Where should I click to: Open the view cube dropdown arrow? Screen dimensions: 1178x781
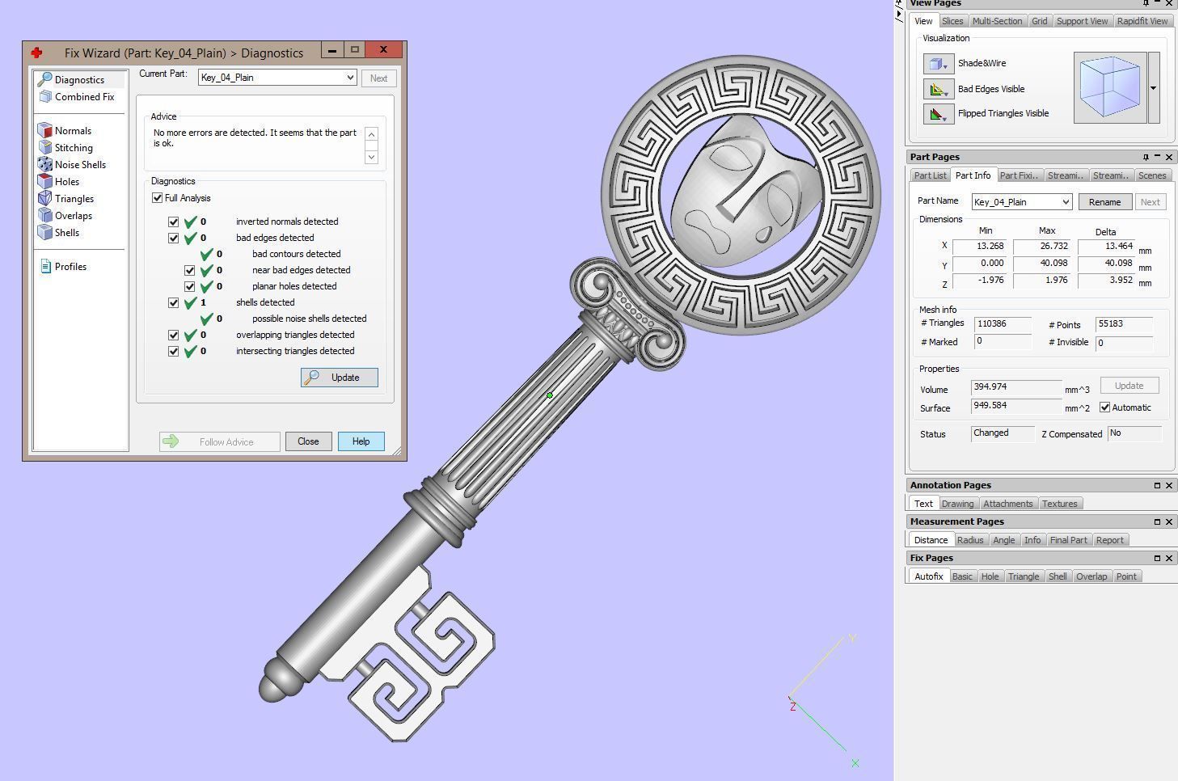tap(1154, 88)
